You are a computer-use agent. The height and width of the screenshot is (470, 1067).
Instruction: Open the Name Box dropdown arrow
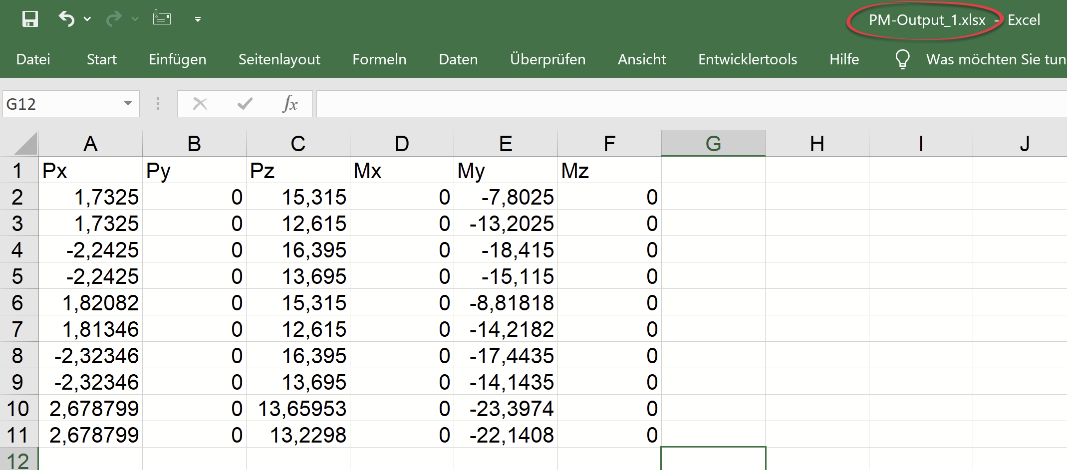click(128, 104)
